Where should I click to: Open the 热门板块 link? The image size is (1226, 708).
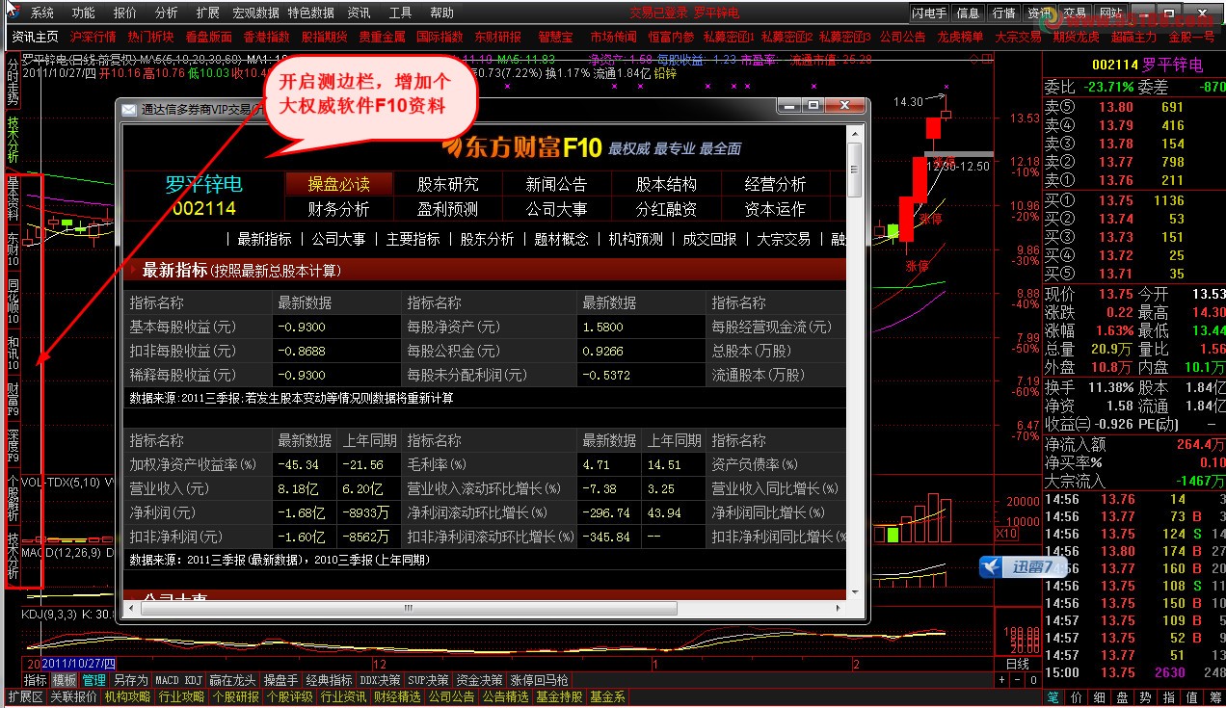pyautogui.click(x=150, y=37)
